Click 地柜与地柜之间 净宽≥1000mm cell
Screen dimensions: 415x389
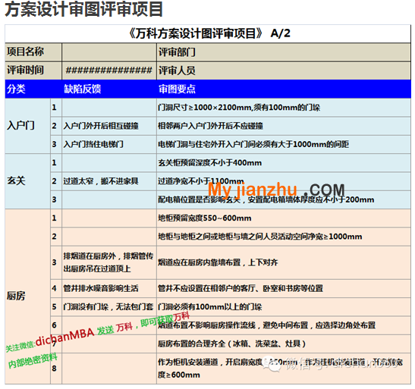(x=284, y=237)
